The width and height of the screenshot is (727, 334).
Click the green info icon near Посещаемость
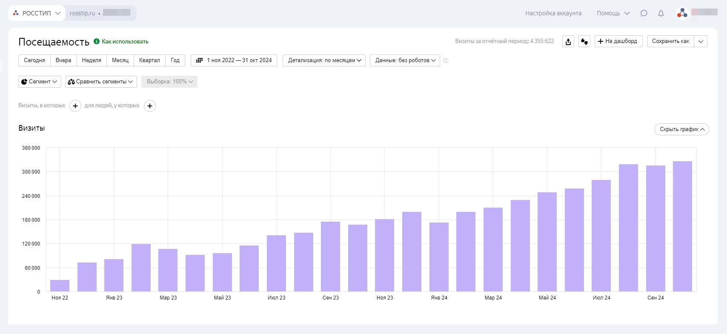click(97, 41)
